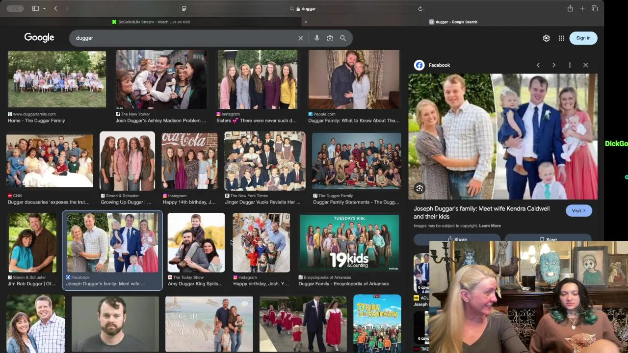Close the SoCalledLife Stream tab
628x353 pixels.
pos(306,22)
